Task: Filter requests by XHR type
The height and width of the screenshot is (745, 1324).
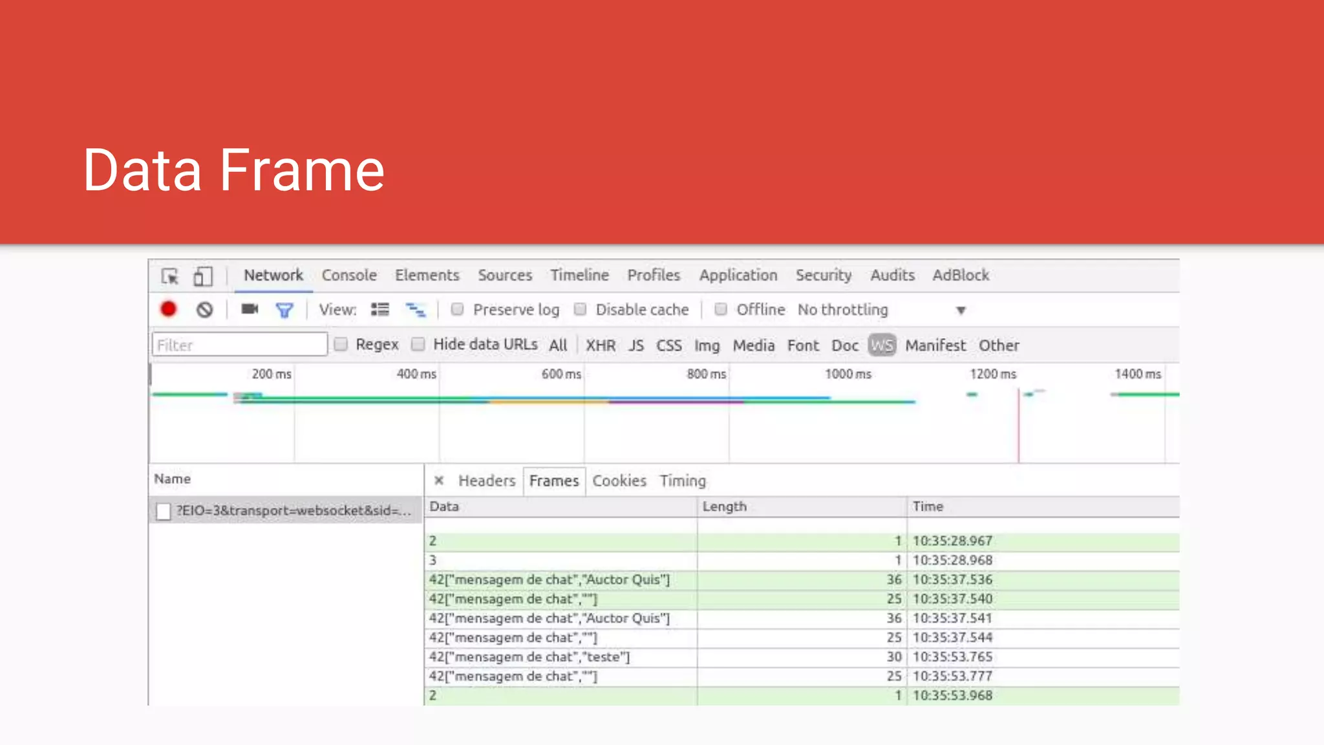Action: 601,345
